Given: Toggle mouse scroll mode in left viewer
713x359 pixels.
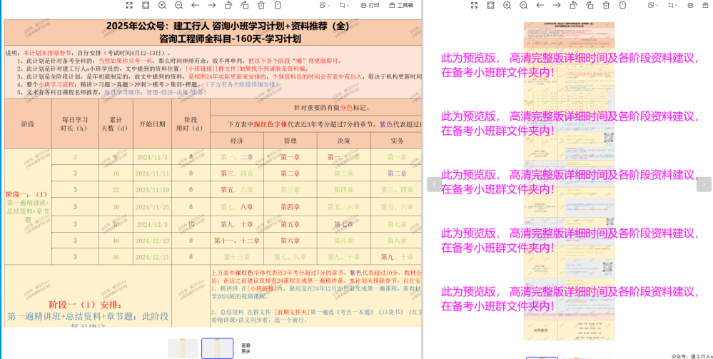Looking at the screenshot, I should click(x=278, y=5).
